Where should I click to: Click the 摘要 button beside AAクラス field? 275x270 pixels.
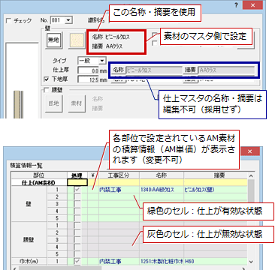pyautogui.click(x=191, y=70)
